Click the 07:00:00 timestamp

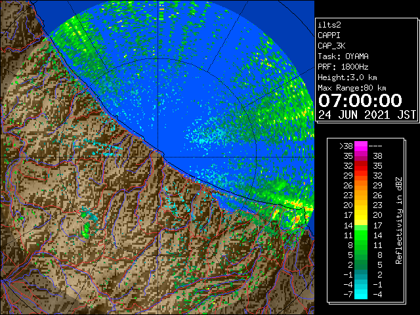(x=360, y=100)
